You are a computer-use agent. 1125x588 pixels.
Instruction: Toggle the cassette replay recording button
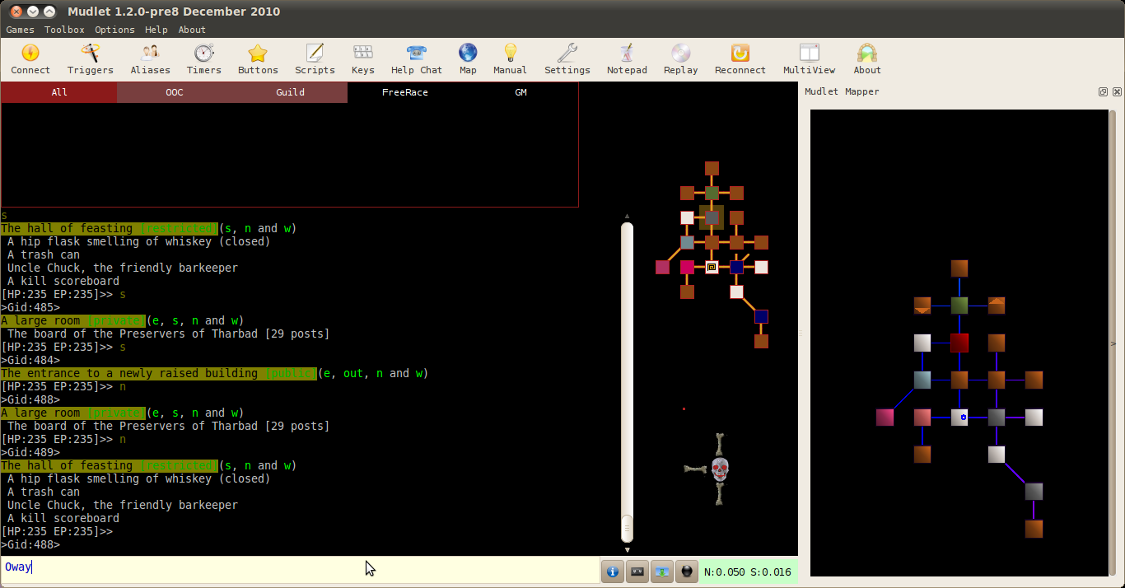point(637,572)
